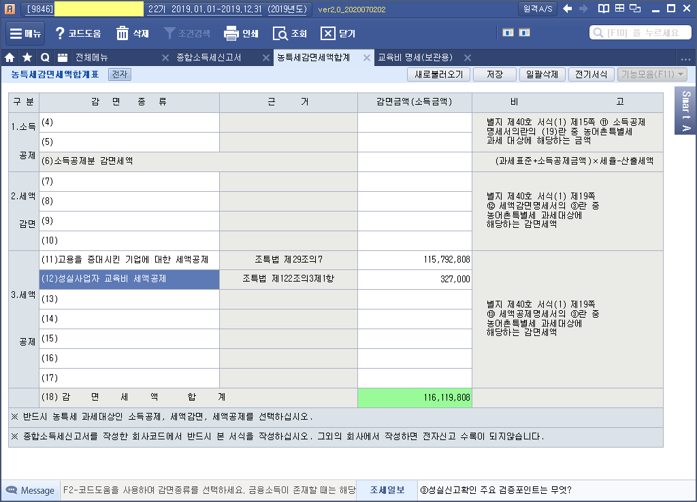Click the green total 116,119,808 cell
697x502 pixels.
coord(415,398)
